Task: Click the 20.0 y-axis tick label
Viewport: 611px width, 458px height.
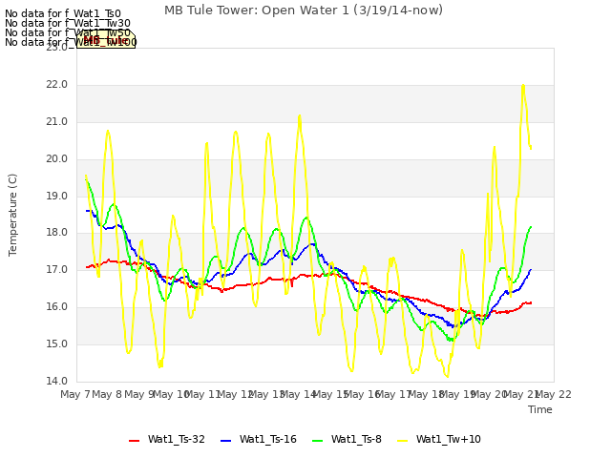Action: click(57, 159)
